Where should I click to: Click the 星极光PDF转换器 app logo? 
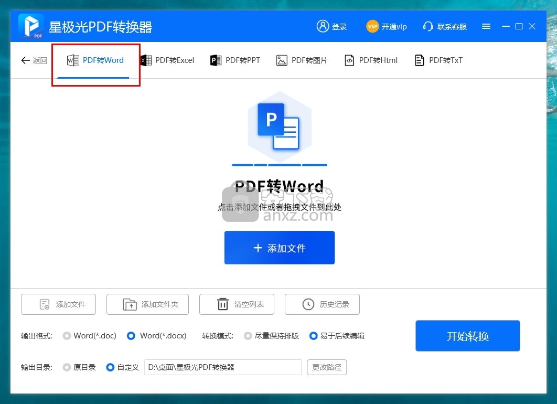[31, 26]
